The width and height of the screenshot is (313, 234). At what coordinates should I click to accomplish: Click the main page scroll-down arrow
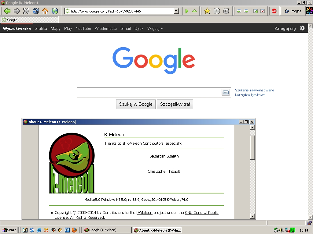[x=310, y=218]
